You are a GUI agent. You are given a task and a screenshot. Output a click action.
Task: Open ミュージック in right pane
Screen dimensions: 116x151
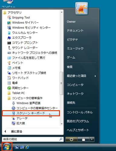click(75, 48)
